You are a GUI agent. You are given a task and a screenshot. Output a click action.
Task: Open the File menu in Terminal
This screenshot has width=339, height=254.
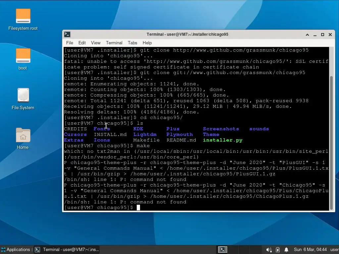tap(70, 43)
